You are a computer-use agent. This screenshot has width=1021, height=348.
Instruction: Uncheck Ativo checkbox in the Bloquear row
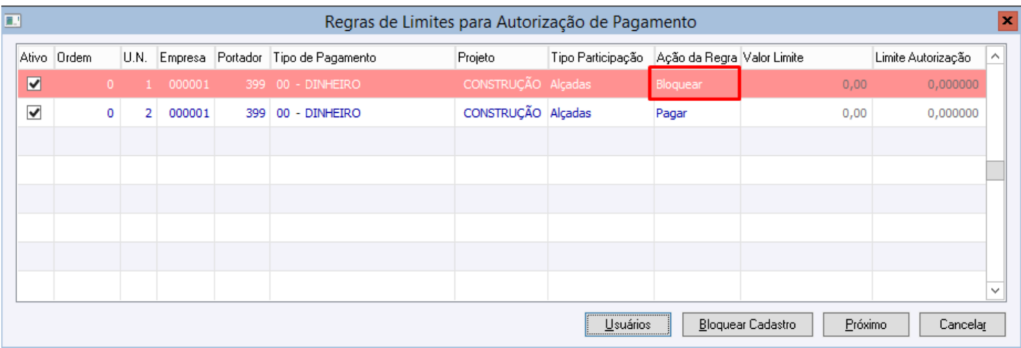coord(34,85)
